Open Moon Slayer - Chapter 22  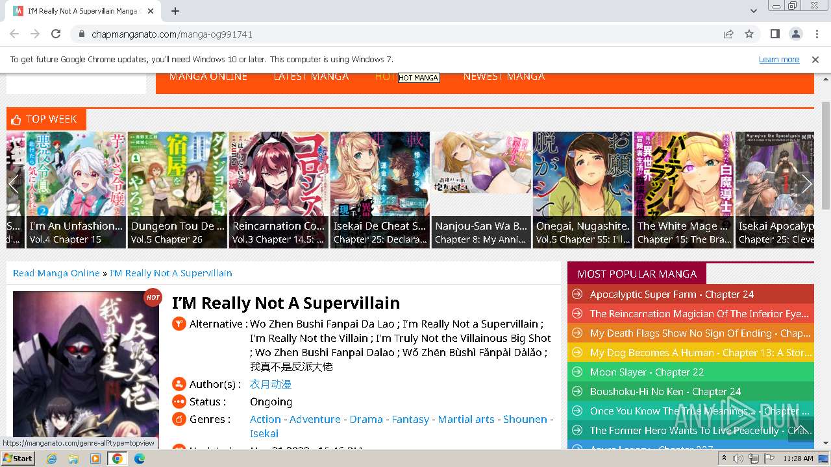pos(647,372)
